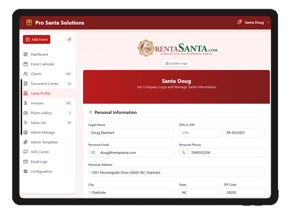Click the RentASanta.com logo image
The height and width of the screenshot is (213, 287).
[x=177, y=48]
